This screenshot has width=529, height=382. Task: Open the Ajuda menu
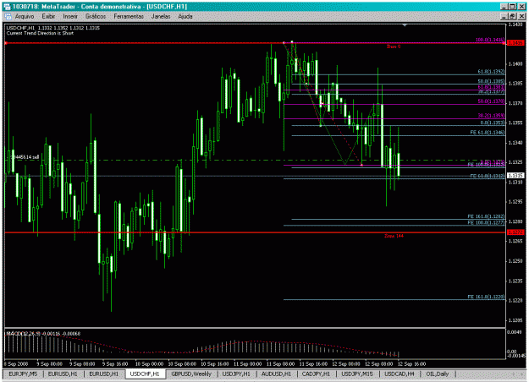185,16
